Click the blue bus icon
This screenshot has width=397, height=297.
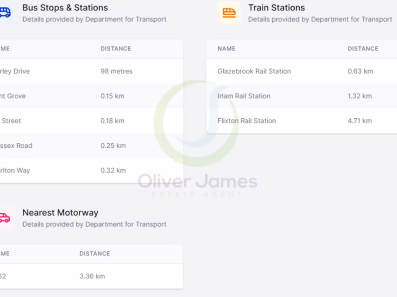pyautogui.click(x=5, y=12)
